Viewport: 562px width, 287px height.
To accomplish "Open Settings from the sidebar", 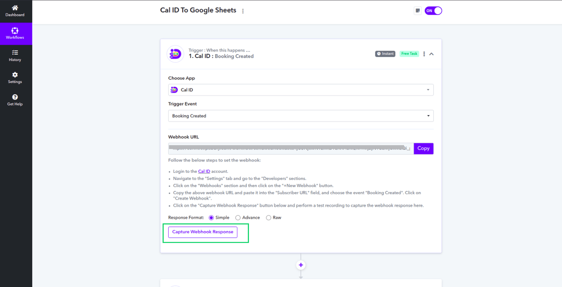I will tap(15, 78).
